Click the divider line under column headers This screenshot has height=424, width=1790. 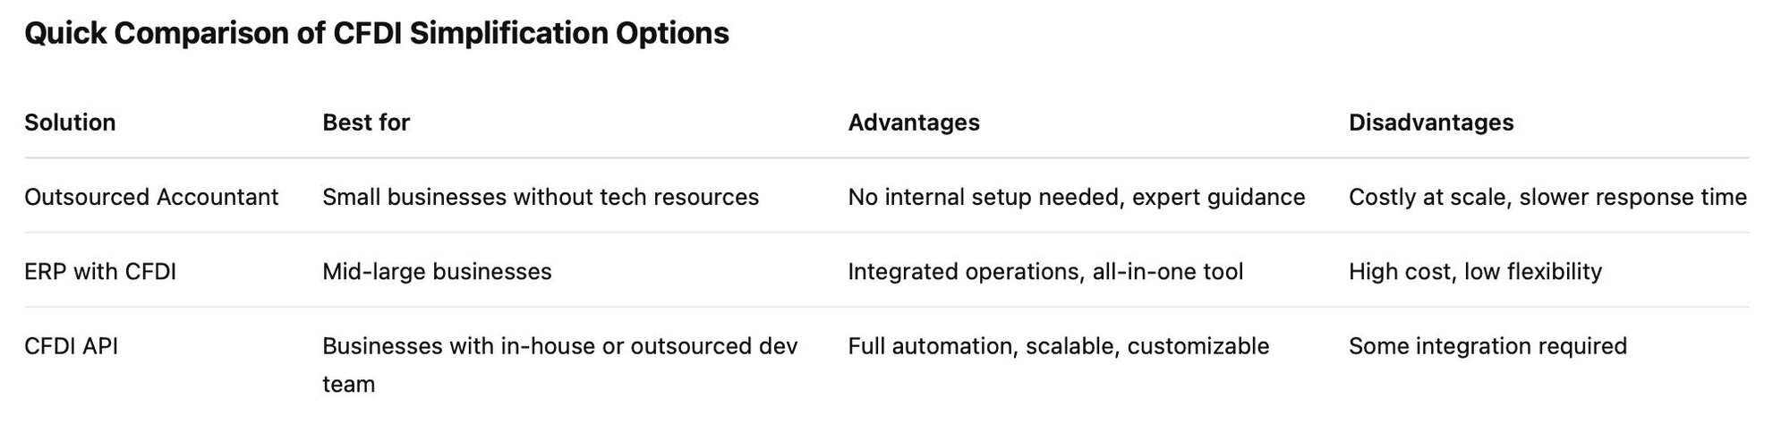pos(886,158)
